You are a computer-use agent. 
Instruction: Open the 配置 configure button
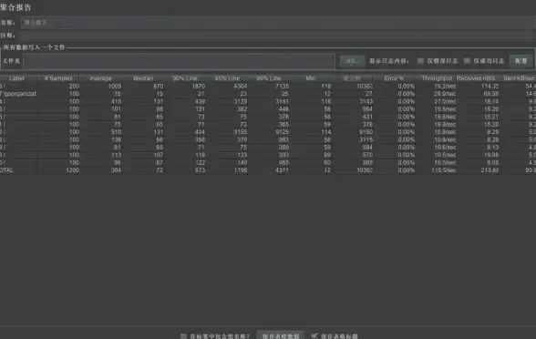click(x=521, y=61)
